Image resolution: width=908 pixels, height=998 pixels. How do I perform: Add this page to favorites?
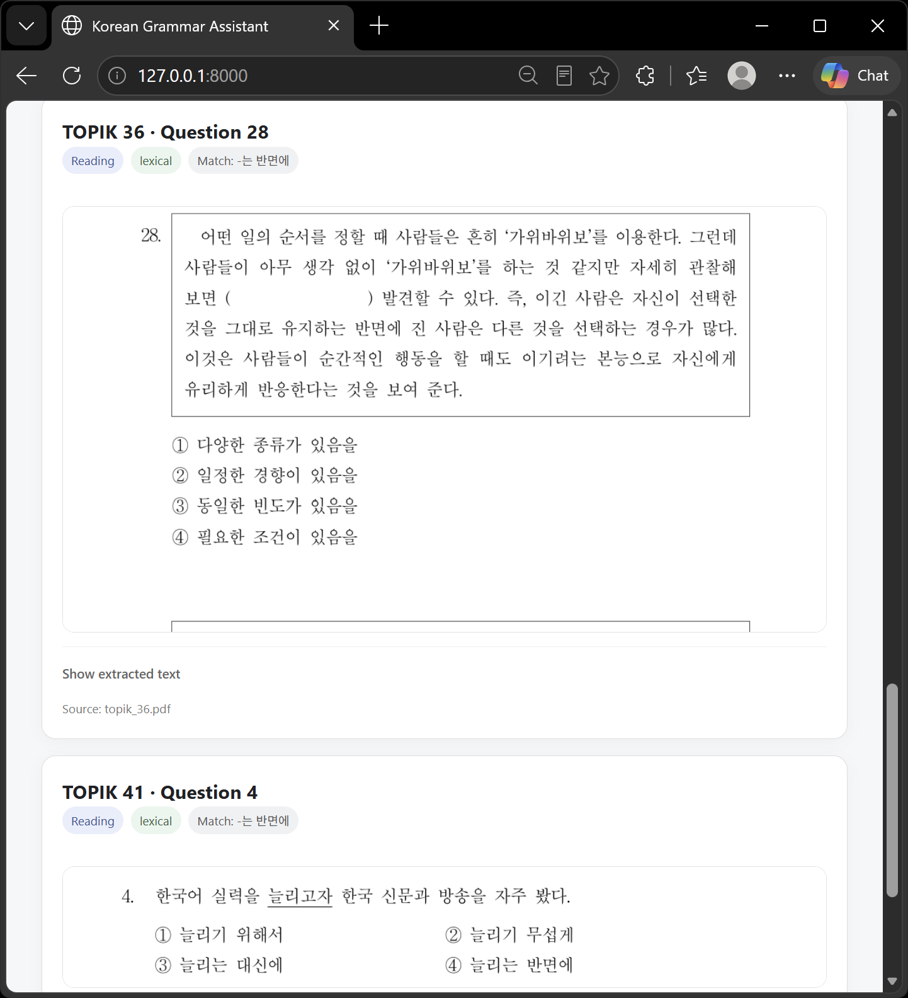pyautogui.click(x=599, y=76)
